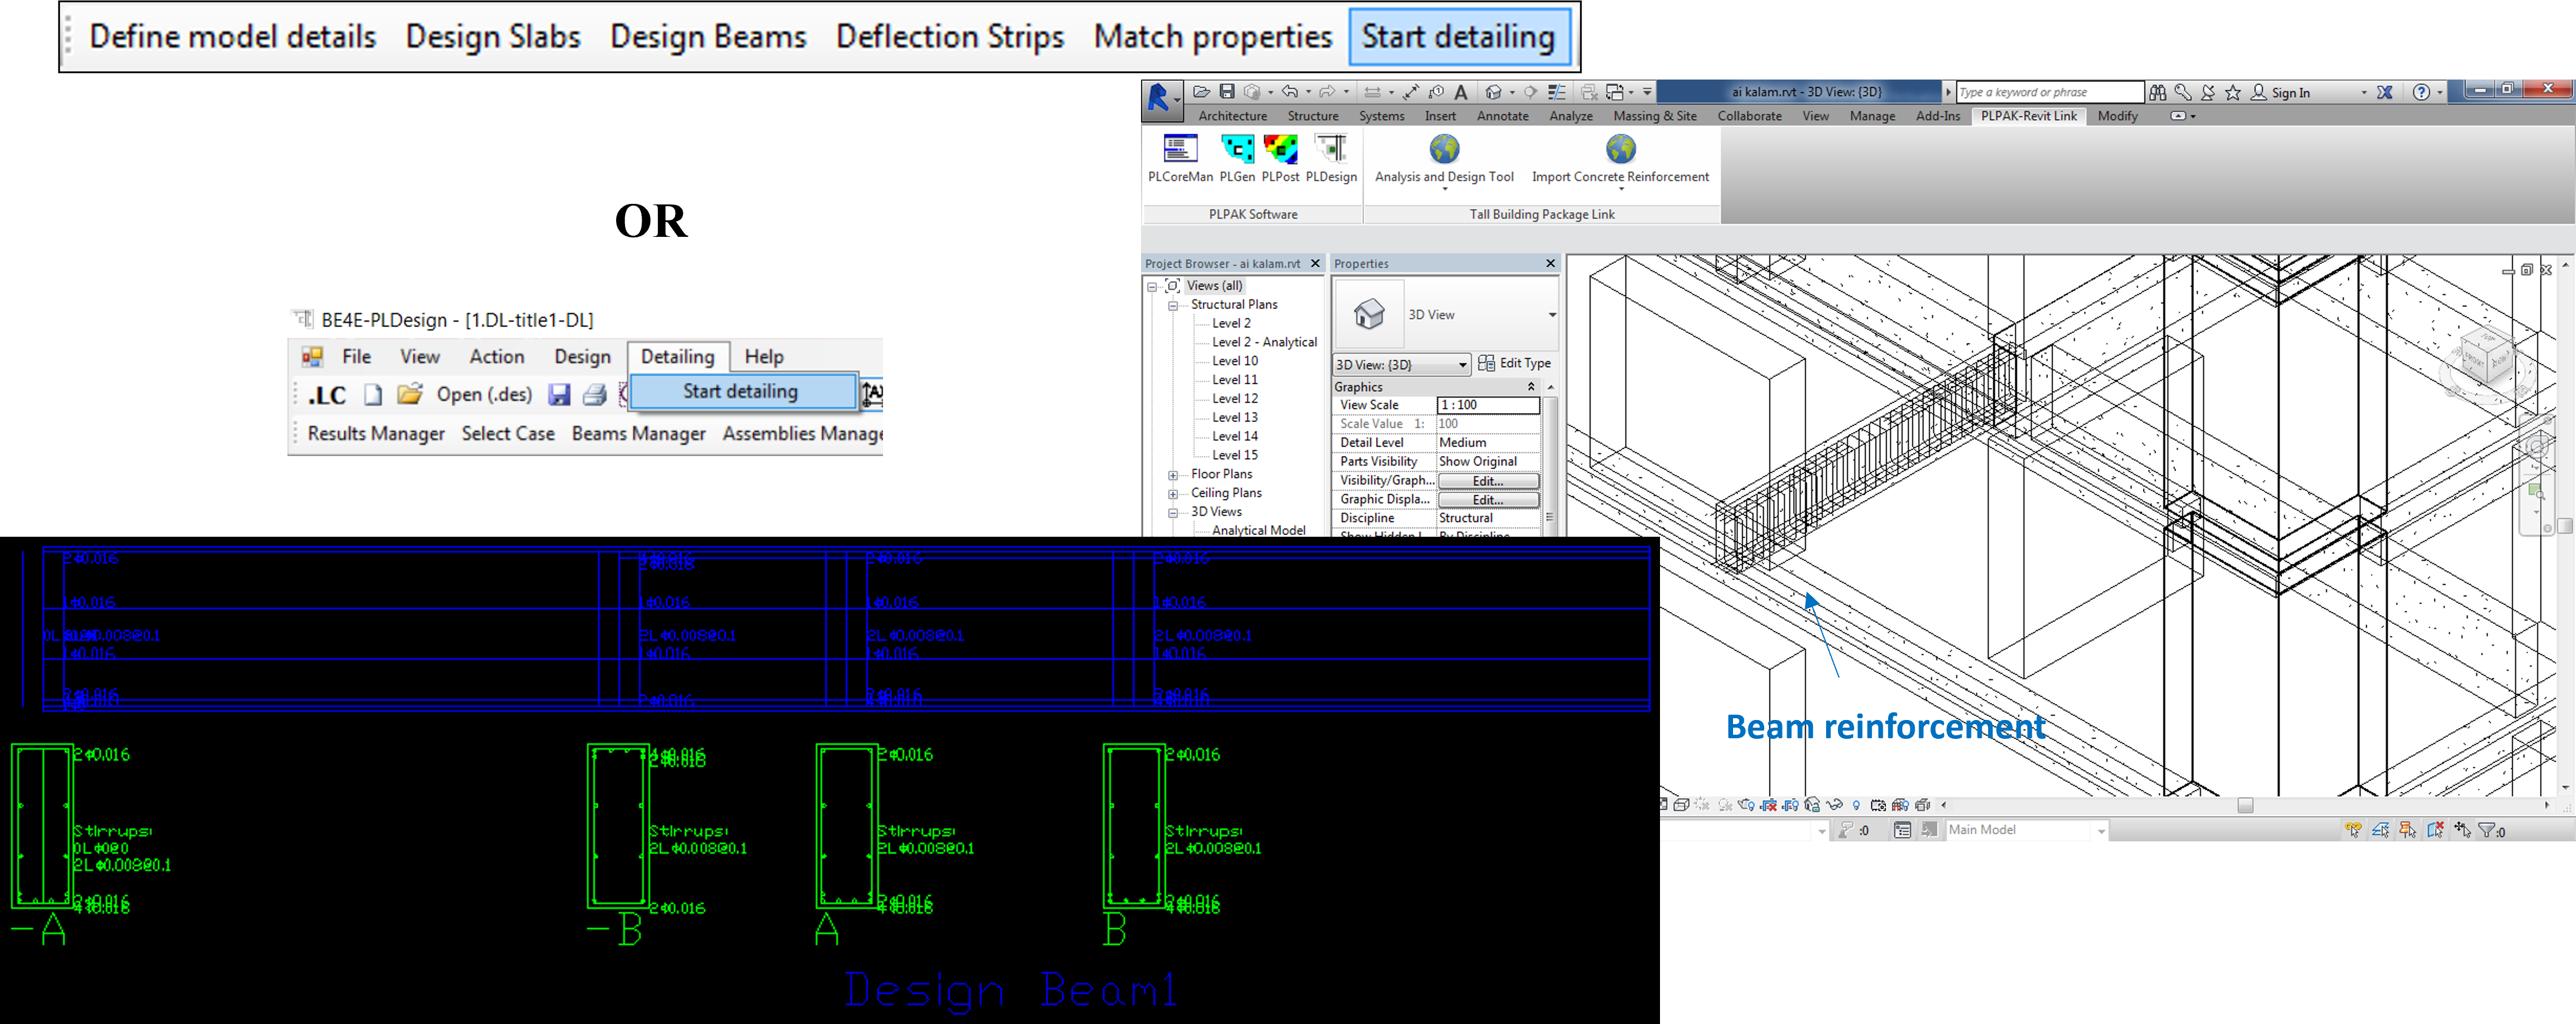The width and height of the screenshot is (2576, 1024).
Task: Click the Type a keyword or phrase search box
Action: (2049, 92)
